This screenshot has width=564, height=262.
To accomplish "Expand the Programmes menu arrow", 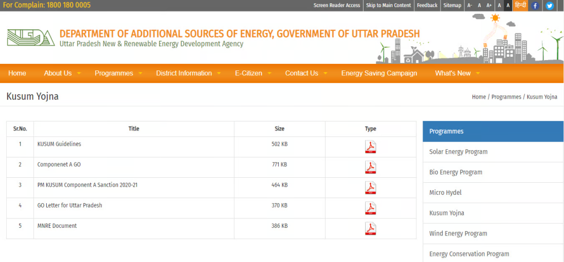I will coord(140,73).
